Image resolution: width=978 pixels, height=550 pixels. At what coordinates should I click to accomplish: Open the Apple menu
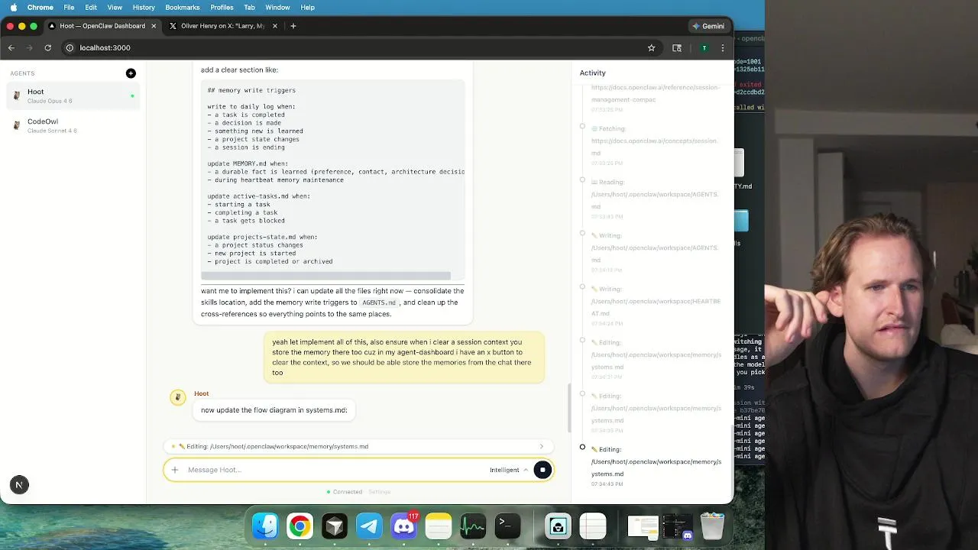pos(13,7)
